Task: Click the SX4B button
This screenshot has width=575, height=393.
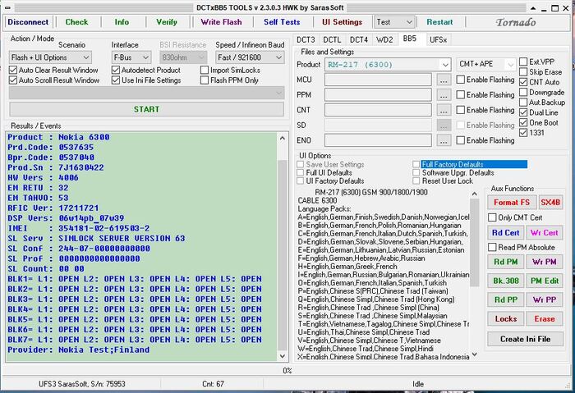Action: (x=550, y=202)
